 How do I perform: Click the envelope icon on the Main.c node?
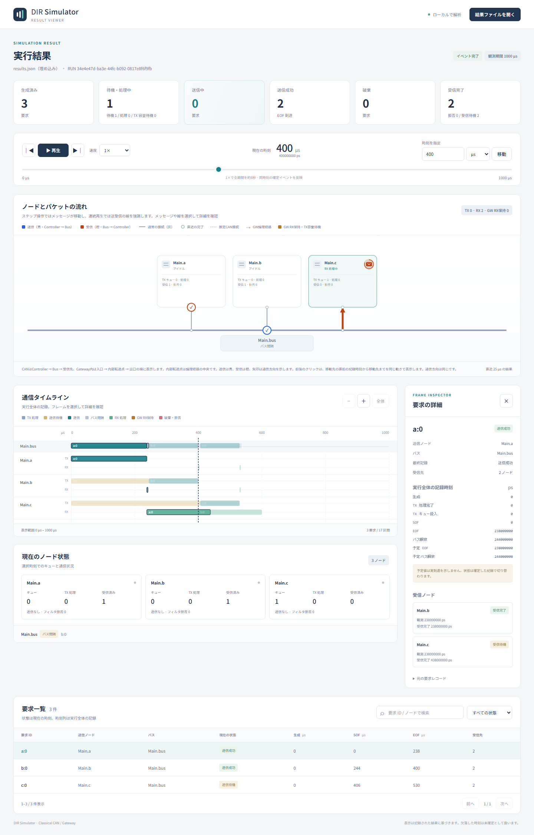tap(369, 264)
